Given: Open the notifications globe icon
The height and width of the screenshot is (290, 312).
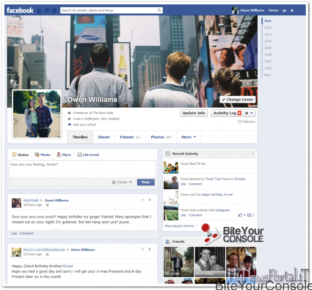Looking at the screenshot, I should [54, 11].
